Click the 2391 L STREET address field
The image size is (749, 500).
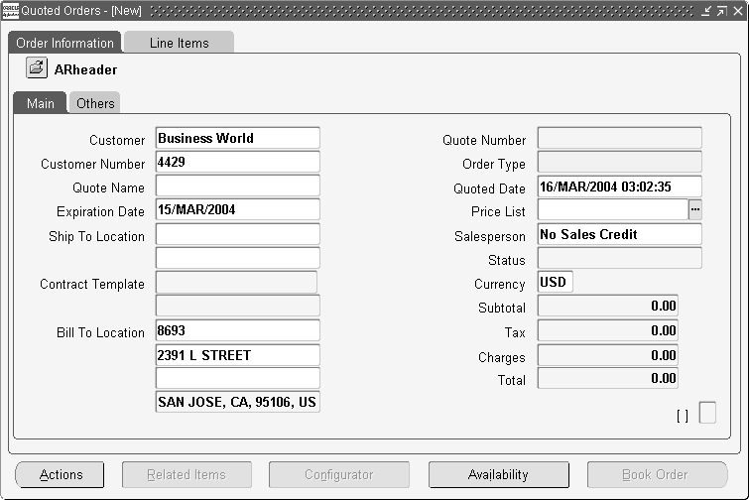238,355
